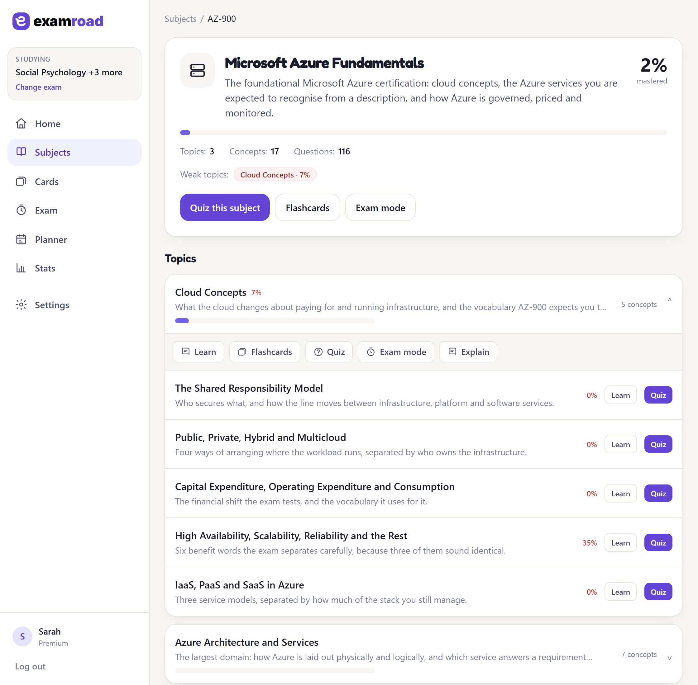The height and width of the screenshot is (685, 698).
Task: Open Flashcards for Cloud Concepts topic
Action: 265,352
